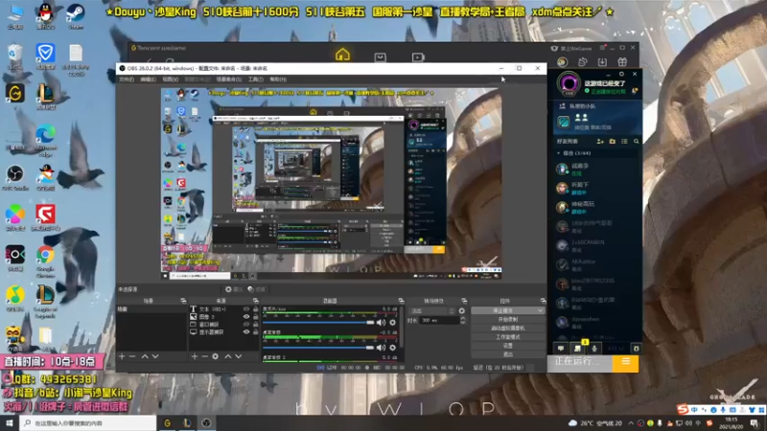This screenshot has height=431, width=767.
Task: Click add friend icon in friend list
Action: pyautogui.click(x=600, y=141)
